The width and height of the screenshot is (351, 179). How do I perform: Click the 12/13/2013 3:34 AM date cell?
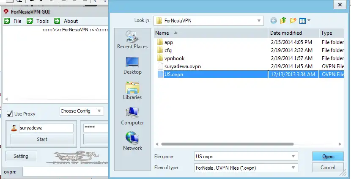coord(293,74)
